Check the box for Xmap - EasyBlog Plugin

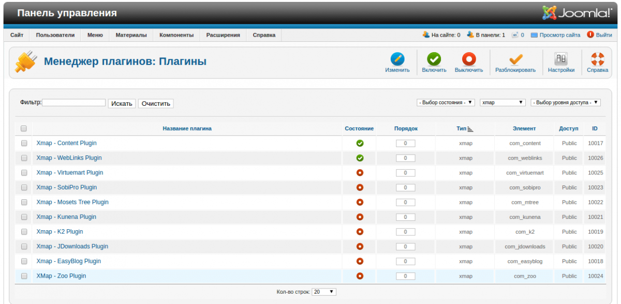(24, 261)
